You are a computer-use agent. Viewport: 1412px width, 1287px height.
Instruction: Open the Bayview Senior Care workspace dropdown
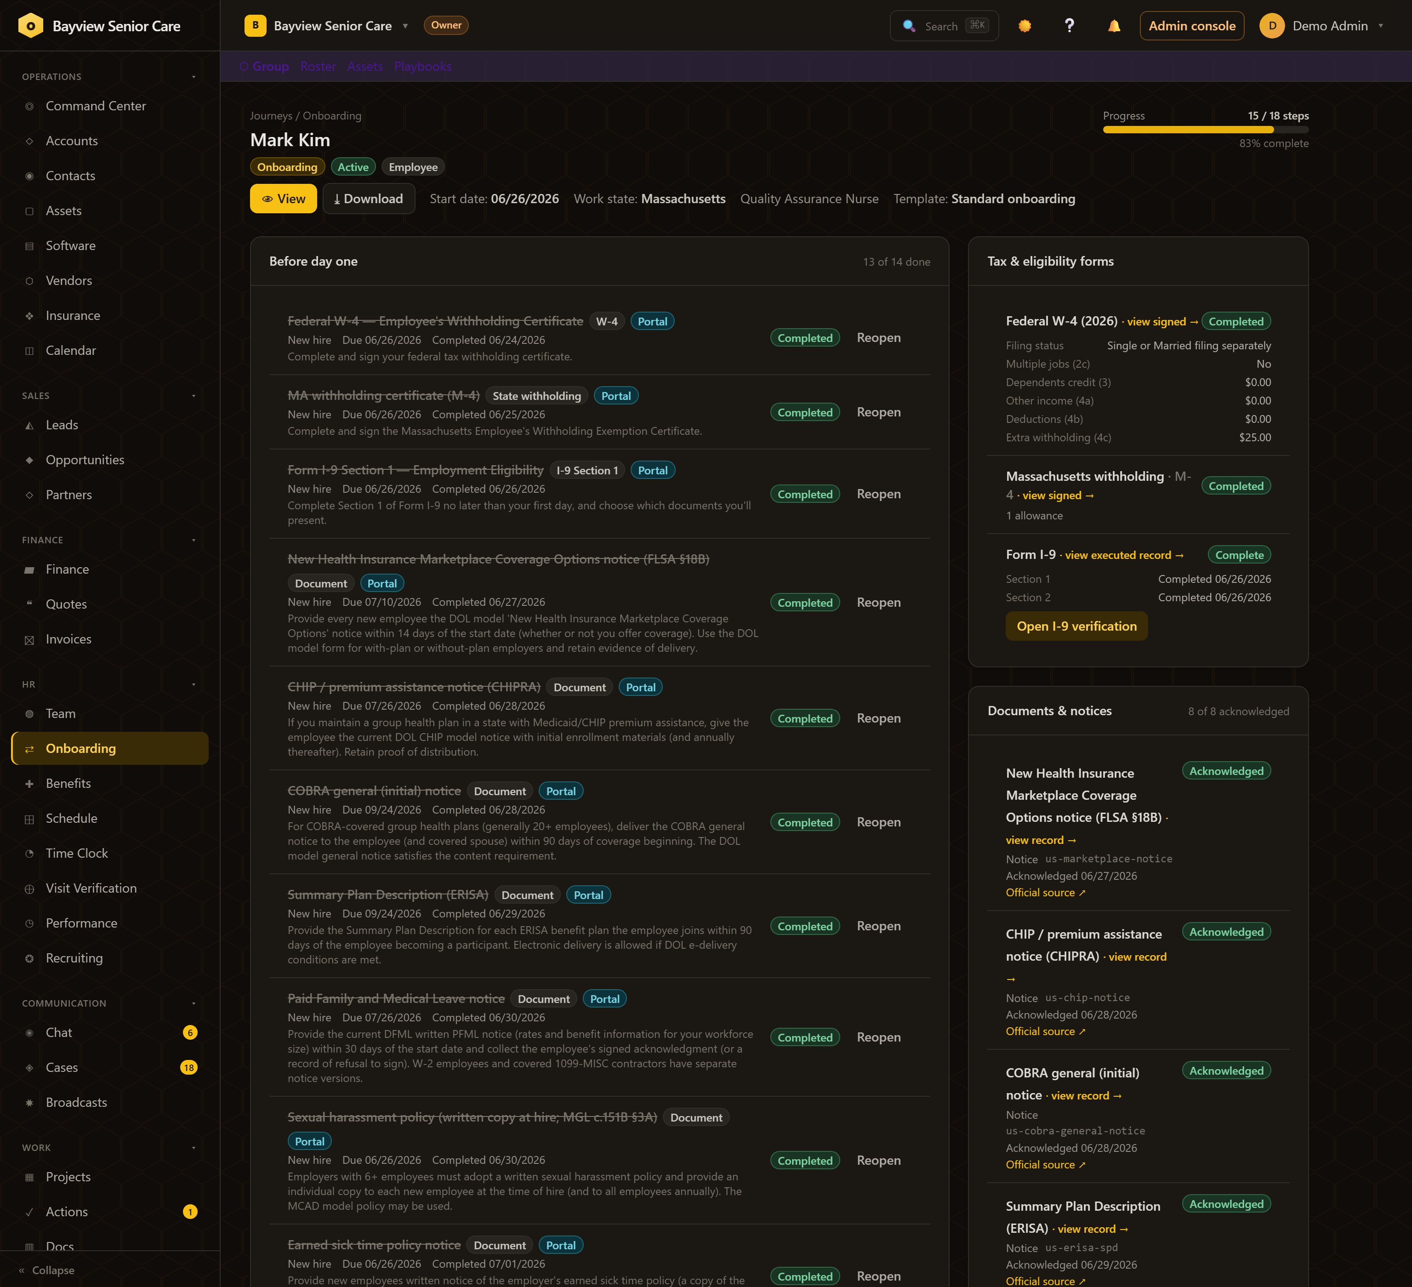pos(326,26)
